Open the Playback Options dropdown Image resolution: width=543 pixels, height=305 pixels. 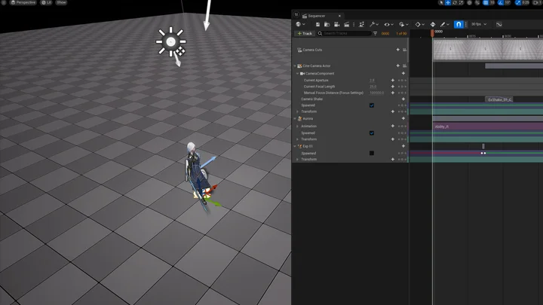(403, 24)
